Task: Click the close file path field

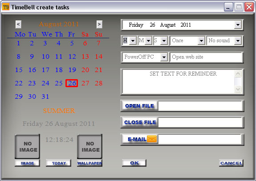Action: tap(200, 122)
